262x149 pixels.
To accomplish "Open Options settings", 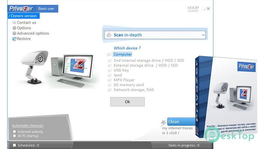I will (24, 28).
